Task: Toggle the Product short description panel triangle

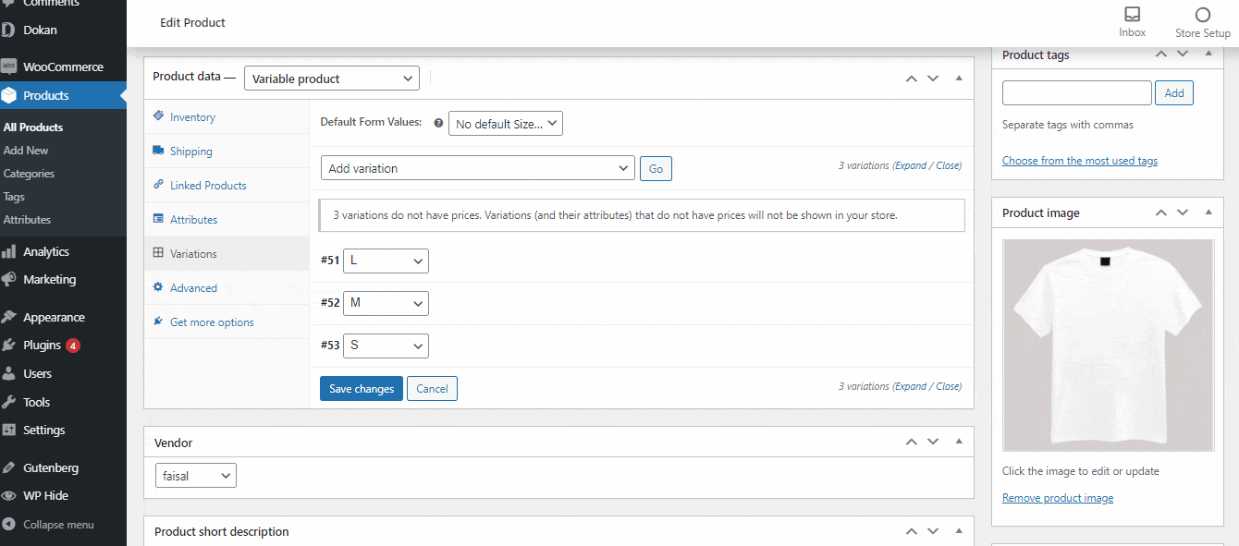Action: 959,531
